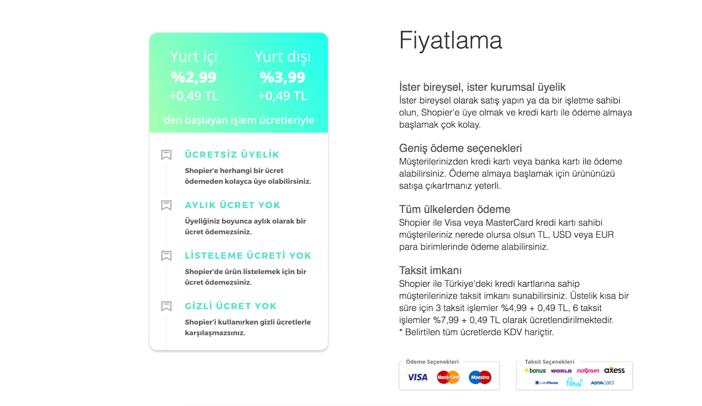Viewport: 702px width, 406px height.
Task: Click the VISA logo
Action: click(417, 377)
